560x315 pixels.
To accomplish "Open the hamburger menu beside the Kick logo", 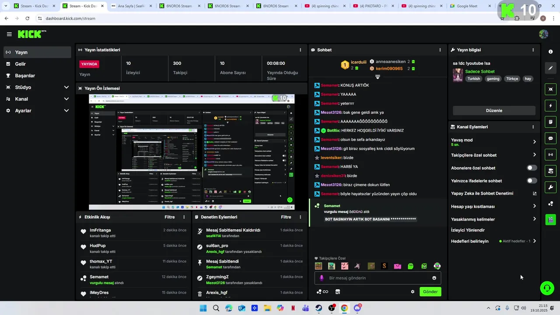I will (9, 34).
